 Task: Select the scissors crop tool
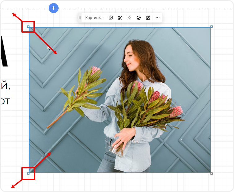click(120, 18)
